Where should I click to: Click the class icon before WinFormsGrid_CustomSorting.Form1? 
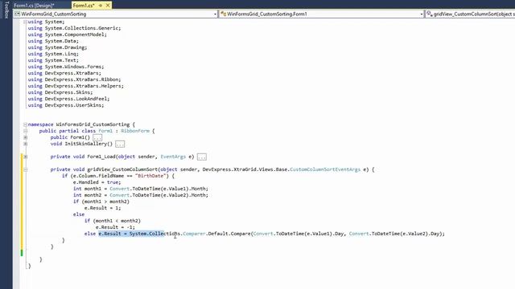[224, 14]
